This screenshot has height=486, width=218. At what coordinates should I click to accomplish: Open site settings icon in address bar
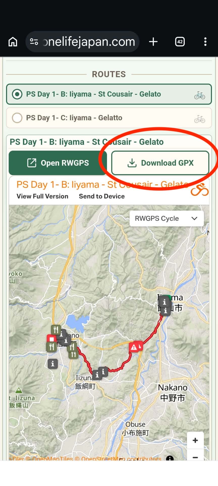pyautogui.click(x=34, y=42)
